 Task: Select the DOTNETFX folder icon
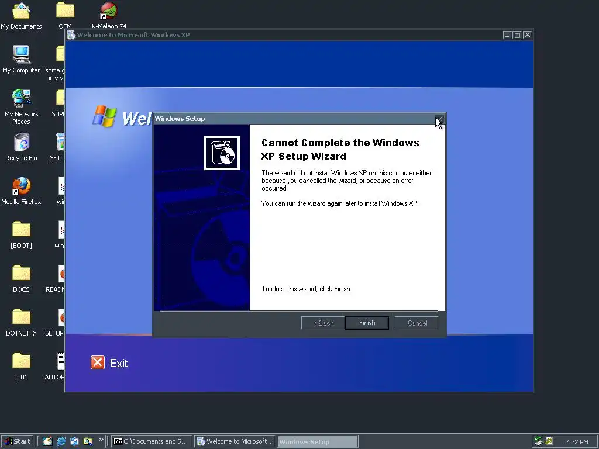point(21,323)
